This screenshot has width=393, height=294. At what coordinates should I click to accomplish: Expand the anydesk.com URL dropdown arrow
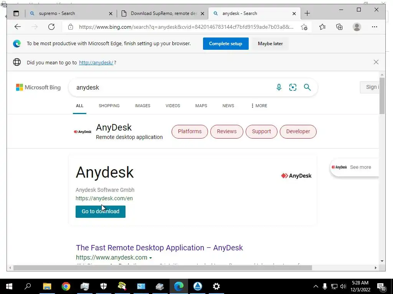tap(150, 258)
